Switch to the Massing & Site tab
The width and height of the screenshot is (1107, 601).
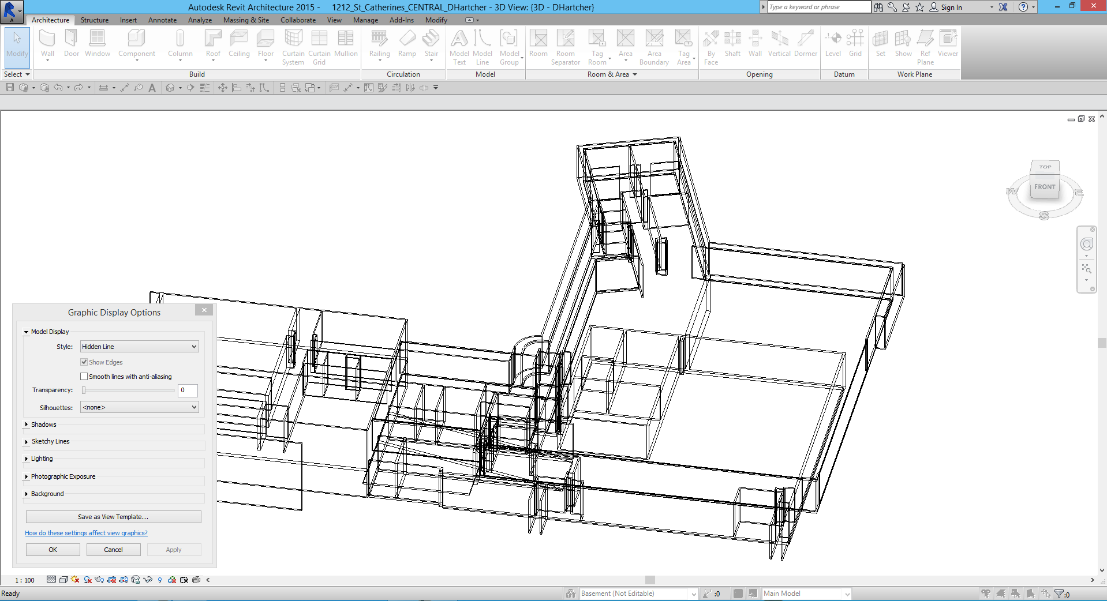click(x=246, y=20)
